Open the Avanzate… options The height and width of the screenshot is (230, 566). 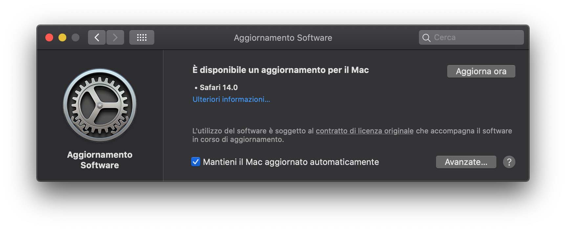466,162
